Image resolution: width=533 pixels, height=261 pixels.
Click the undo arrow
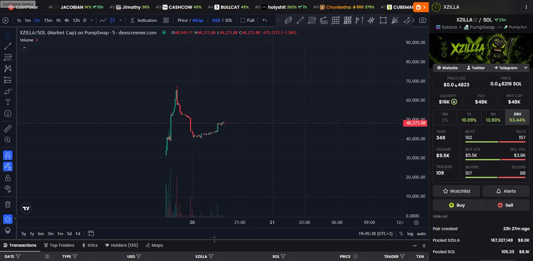pyautogui.click(x=265, y=20)
